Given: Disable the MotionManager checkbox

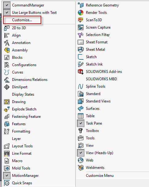Looking at the screenshot, I should (7, 176).
